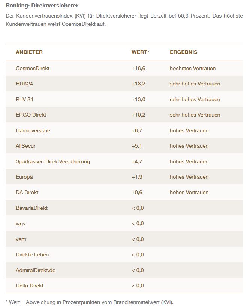The width and height of the screenshot is (247, 308).
Task: Select Direkte Leben in the list
Action: tap(32, 254)
